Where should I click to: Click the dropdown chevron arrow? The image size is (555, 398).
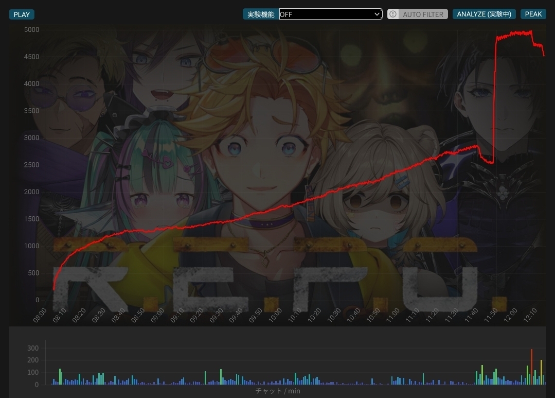[377, 14]
